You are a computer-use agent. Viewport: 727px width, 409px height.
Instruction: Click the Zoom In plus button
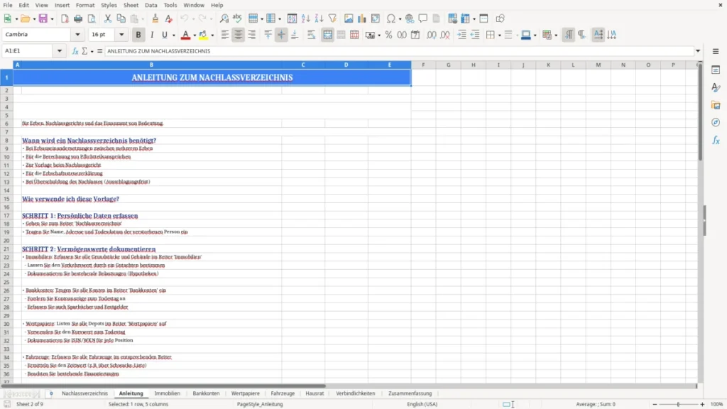click(x=702, y=404)
